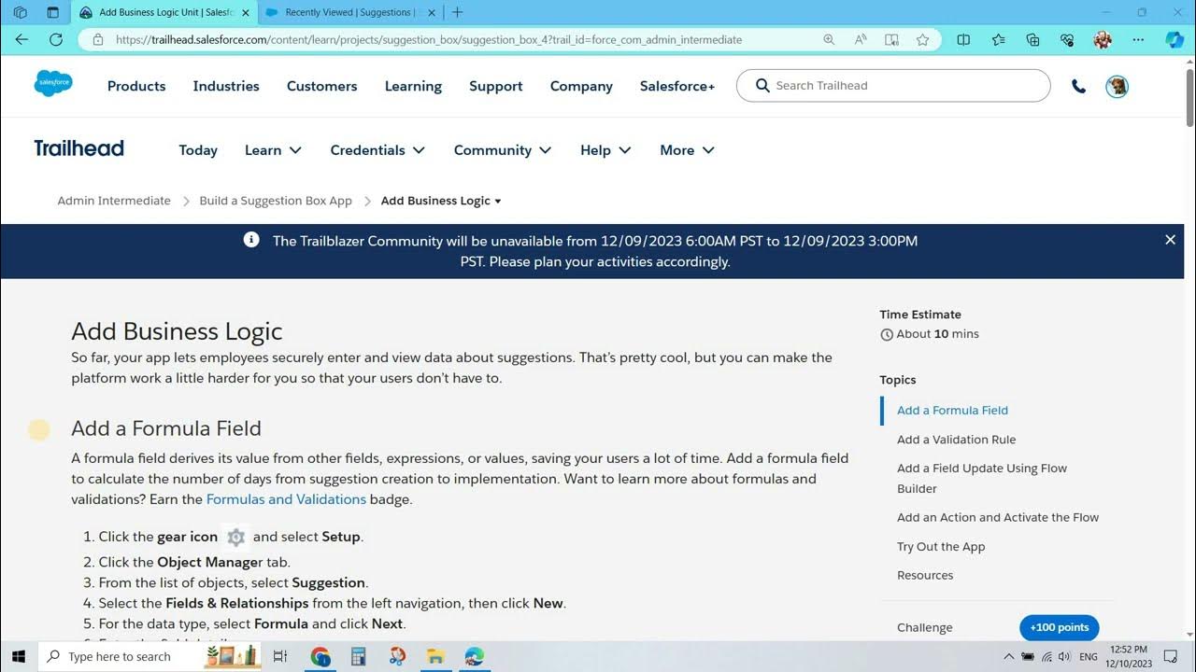The image size is (1196, 672).
Task: Dismiss the Trailblazer Community banner
Action: click(x=1170, y=240)
